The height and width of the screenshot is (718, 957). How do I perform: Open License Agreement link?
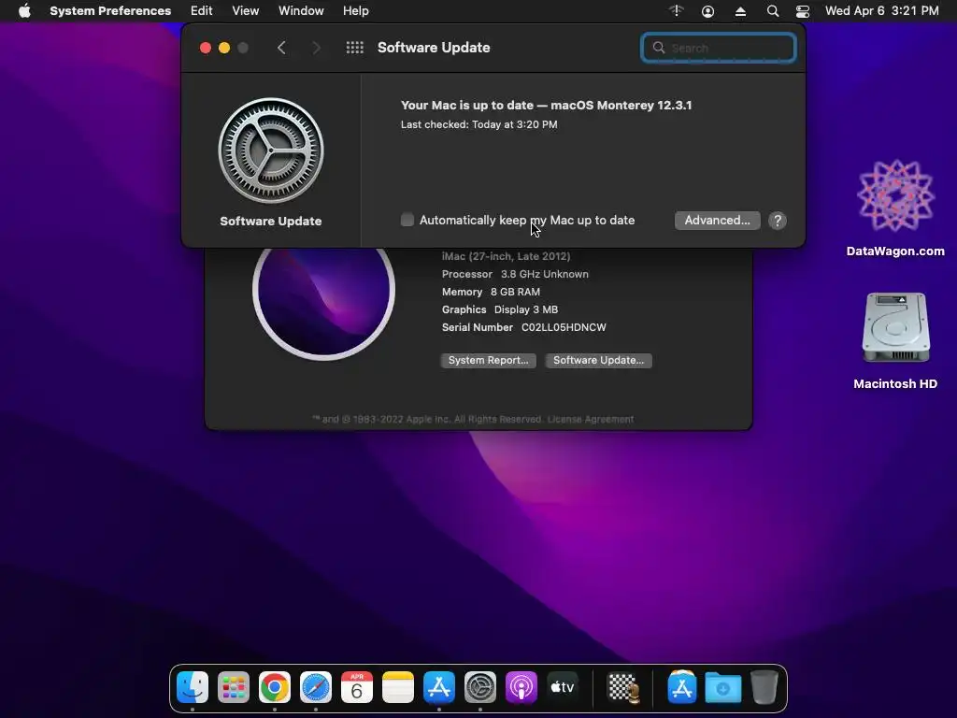coord(591,420)
